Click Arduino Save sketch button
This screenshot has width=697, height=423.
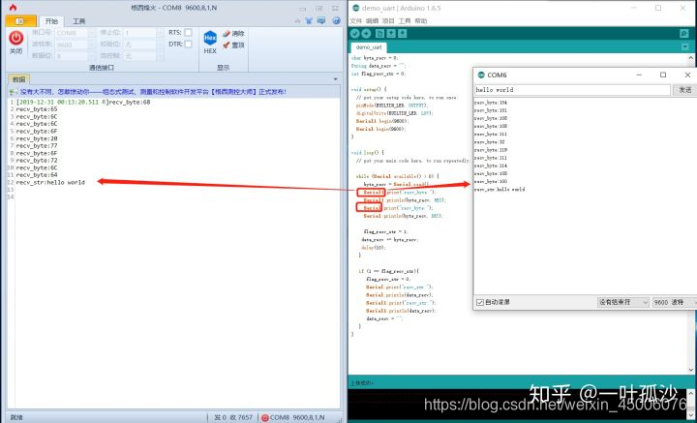tap(402, 33)
